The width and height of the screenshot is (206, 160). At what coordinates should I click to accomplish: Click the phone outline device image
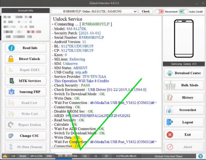(x=184, y=38)
